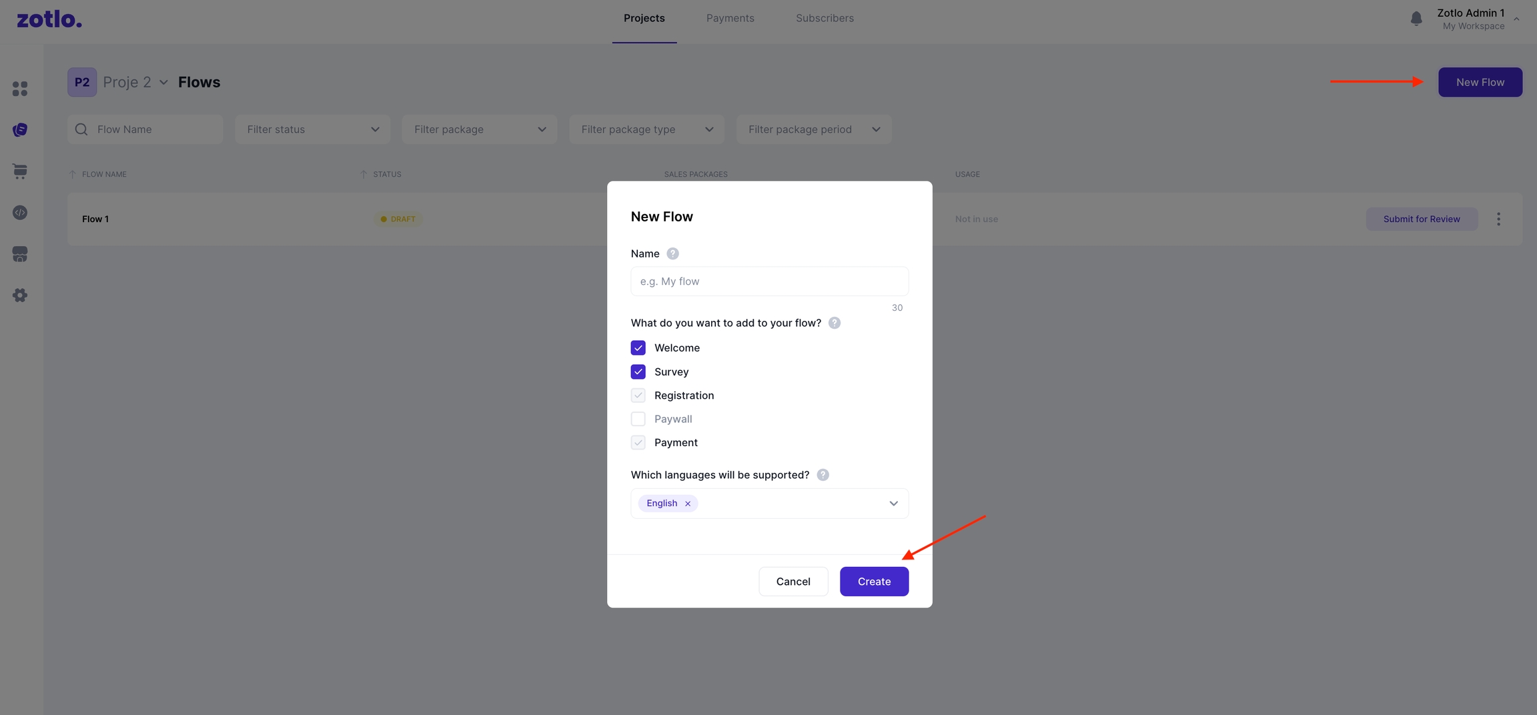
Task: Expand the supported languages dropdown
Action: [x=893, y=504]
